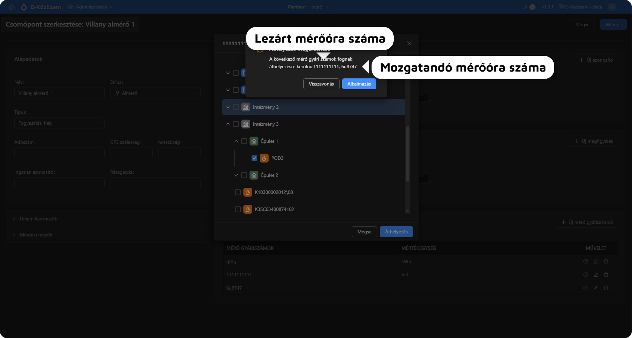The image size is (632, 338).
Task: Open the edit pencil for the gfffg row
Action: point(596,261)
